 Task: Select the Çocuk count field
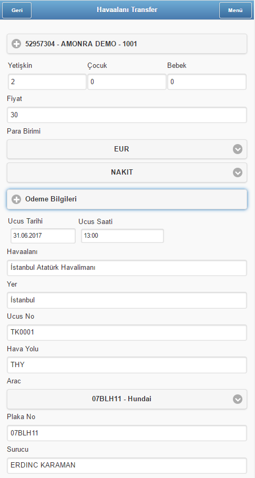point(127,82)
